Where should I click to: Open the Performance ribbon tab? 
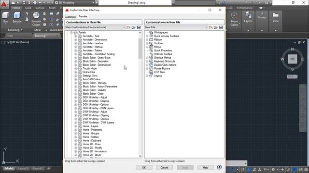[244, 8]
